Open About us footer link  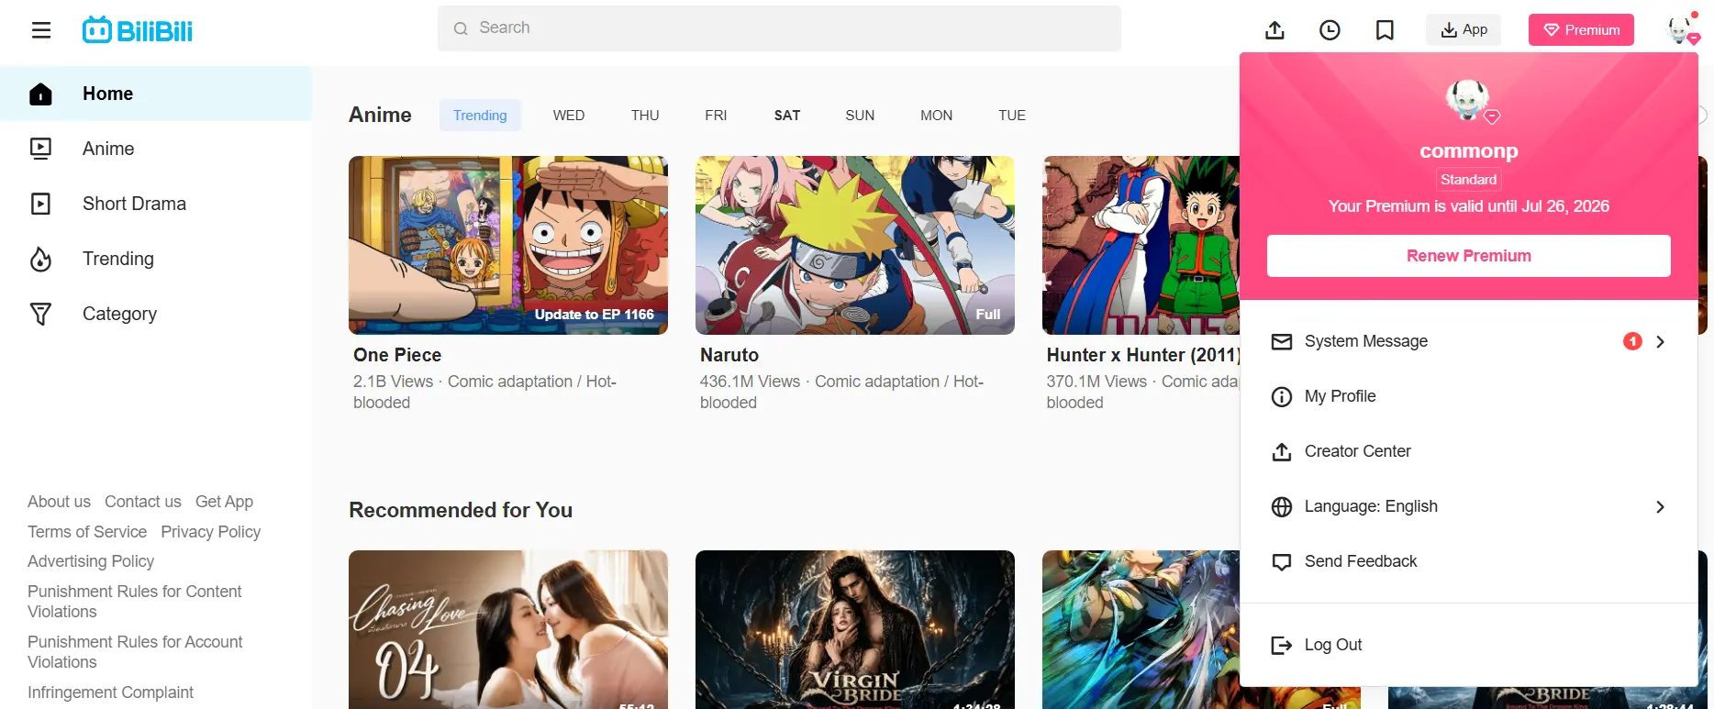59,502
